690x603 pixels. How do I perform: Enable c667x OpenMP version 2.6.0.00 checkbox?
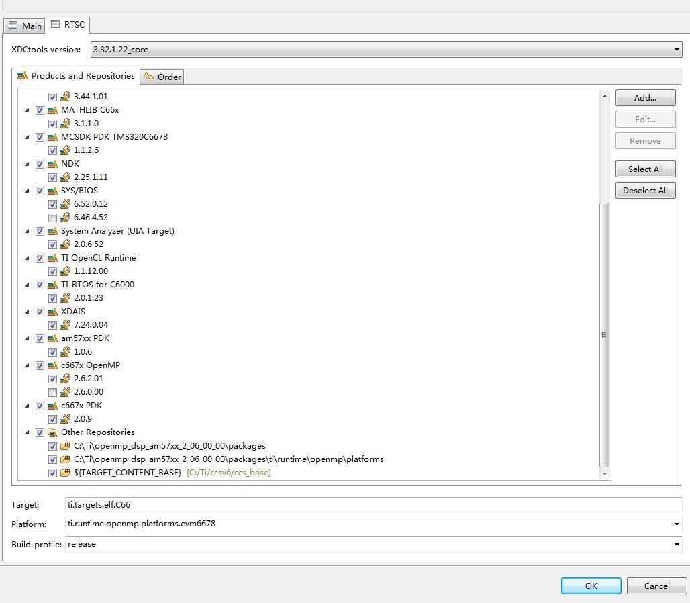pyautogui.click(x=52, y=392)
